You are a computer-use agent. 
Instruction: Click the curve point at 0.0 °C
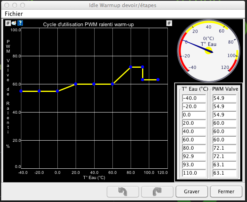click(x=57, y=91)
